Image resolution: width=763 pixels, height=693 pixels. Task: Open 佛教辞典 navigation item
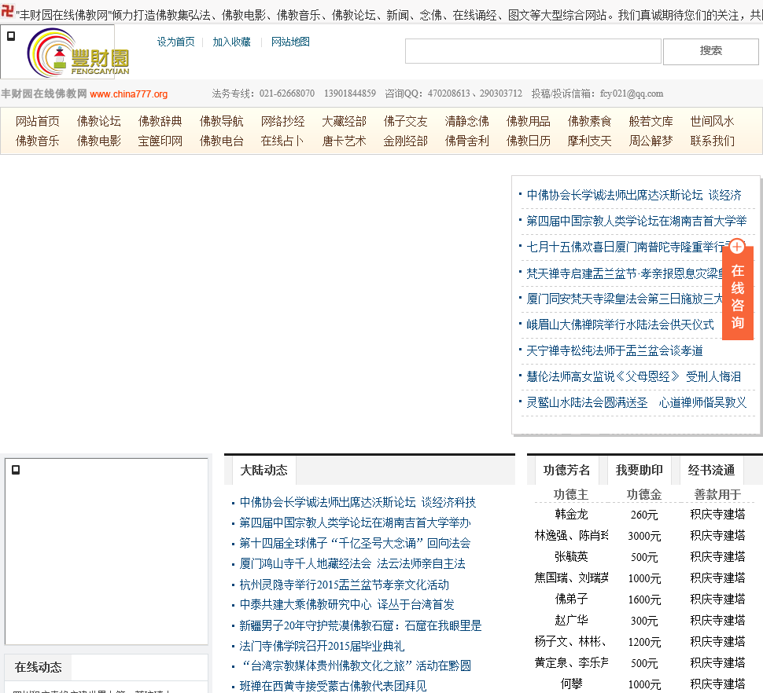[160, 121]
